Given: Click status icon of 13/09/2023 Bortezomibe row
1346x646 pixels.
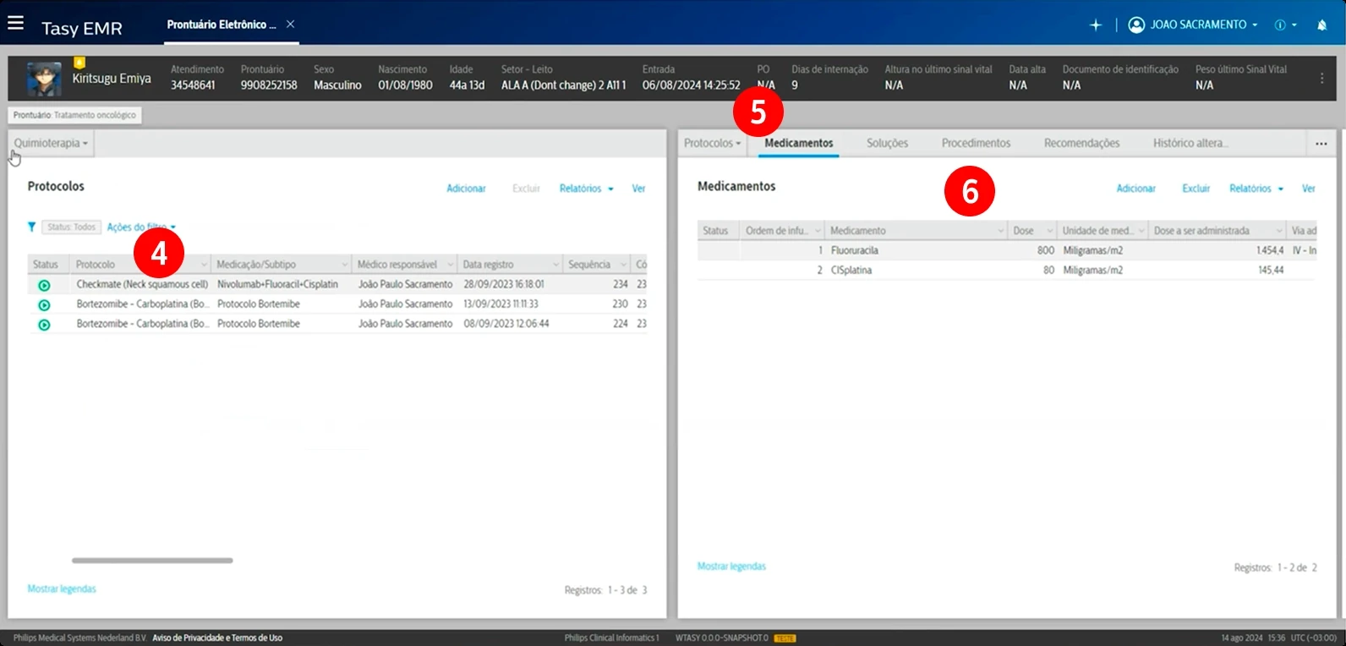Looking at the screenshot, I should pyautogui.click(x=44, y=304).
